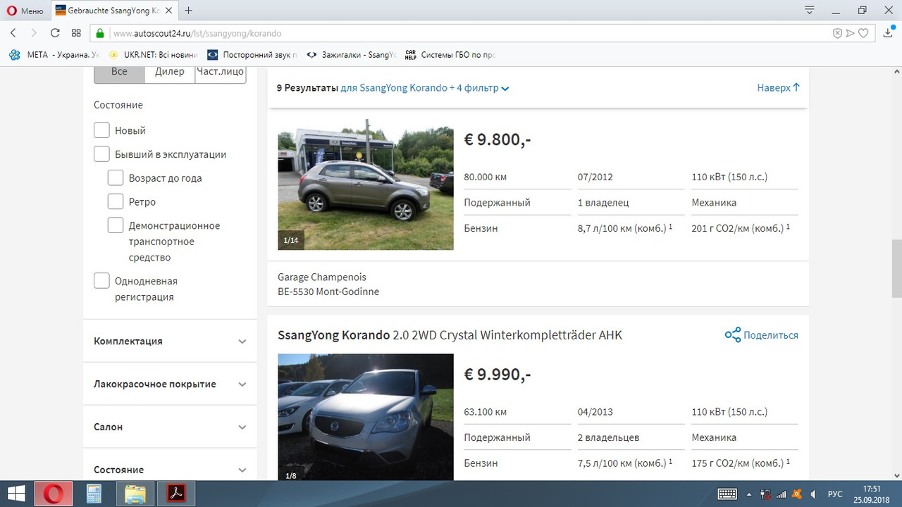Click Garage Champenois dealer name
The image size is (902, 507).
click(x=322, y=277)
